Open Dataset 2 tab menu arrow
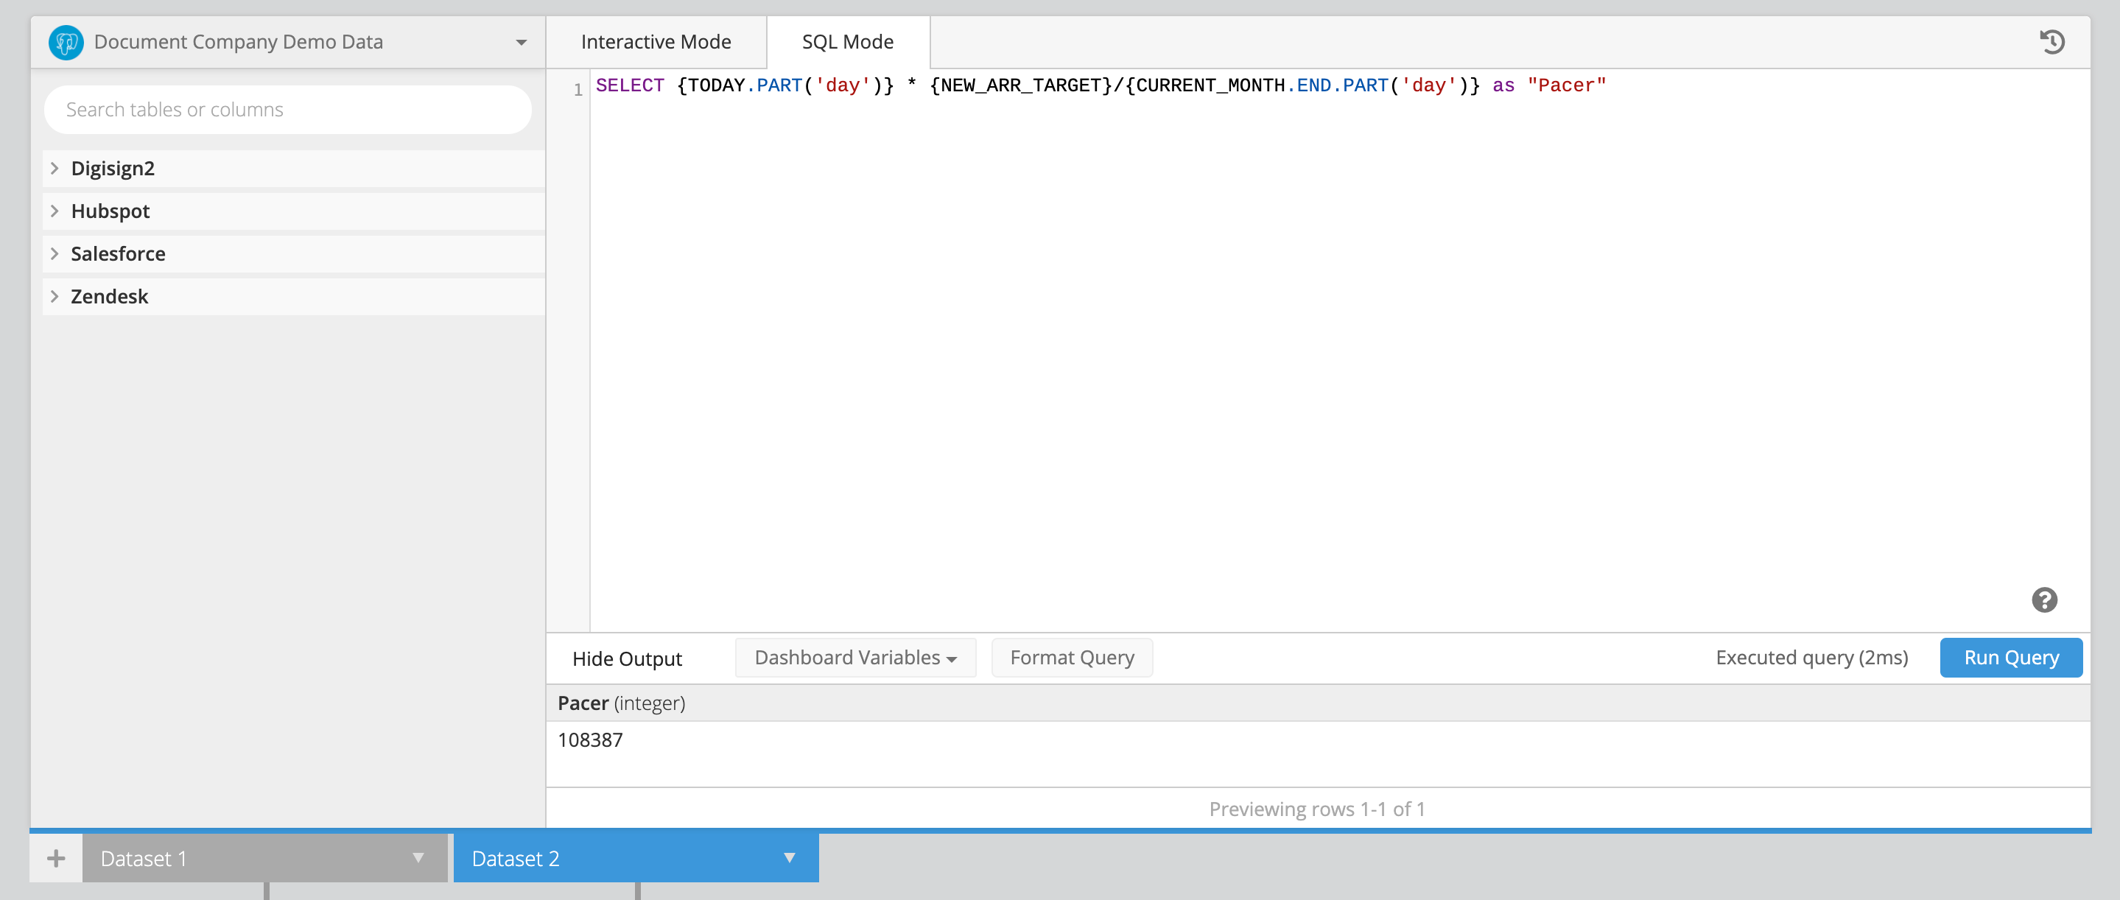 tap(789, 858)
